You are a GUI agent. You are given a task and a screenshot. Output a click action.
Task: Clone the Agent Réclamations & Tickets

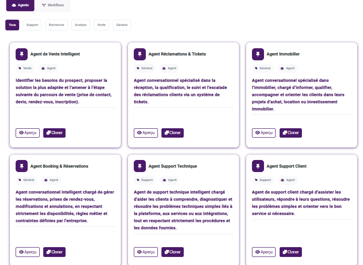[x=173, y=133]
